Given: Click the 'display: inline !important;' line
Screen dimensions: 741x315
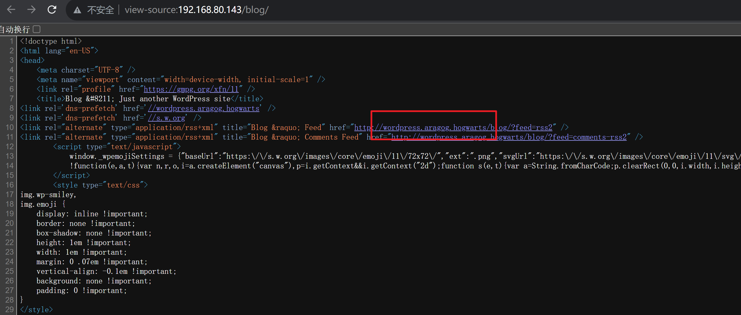Looking at the screenshot, I should 92,214.
